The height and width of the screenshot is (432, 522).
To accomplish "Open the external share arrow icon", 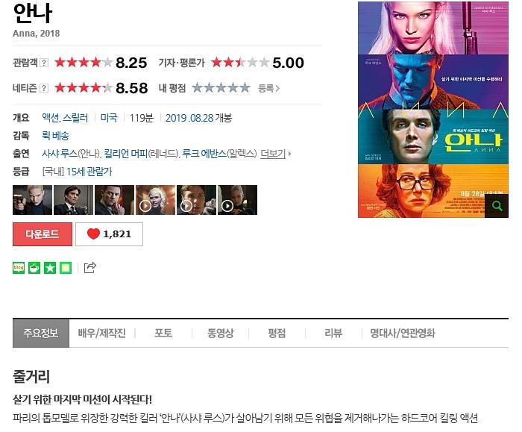I will tap(90, 267).
